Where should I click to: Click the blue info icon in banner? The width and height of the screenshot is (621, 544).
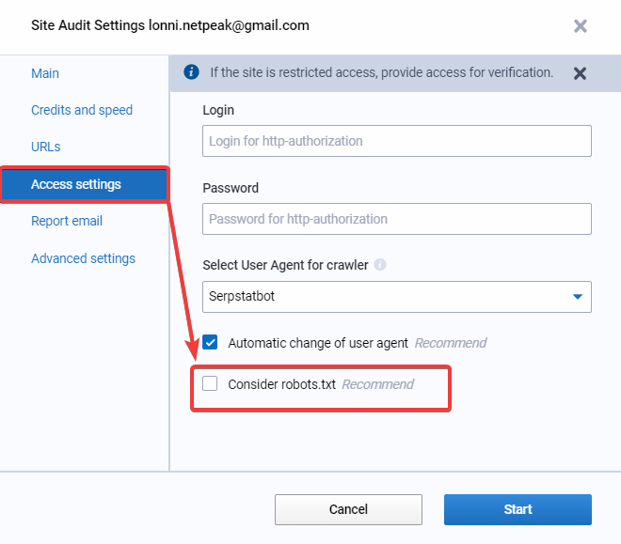coord(191,72)
